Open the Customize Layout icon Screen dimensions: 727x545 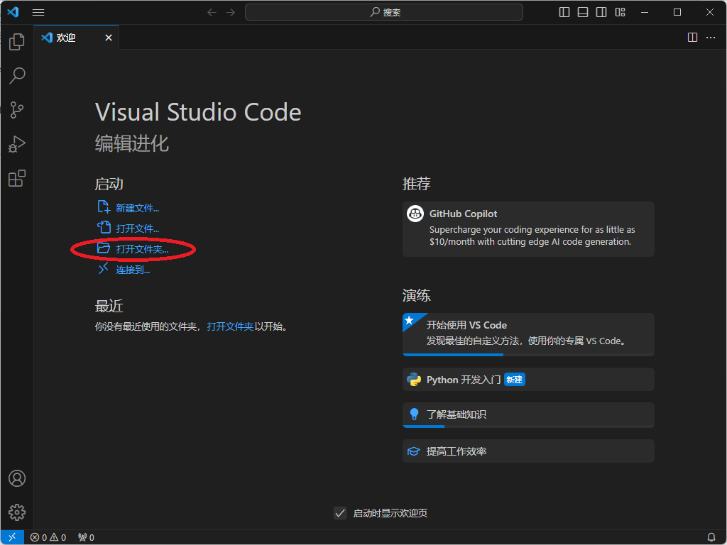[x=621, y=13]
